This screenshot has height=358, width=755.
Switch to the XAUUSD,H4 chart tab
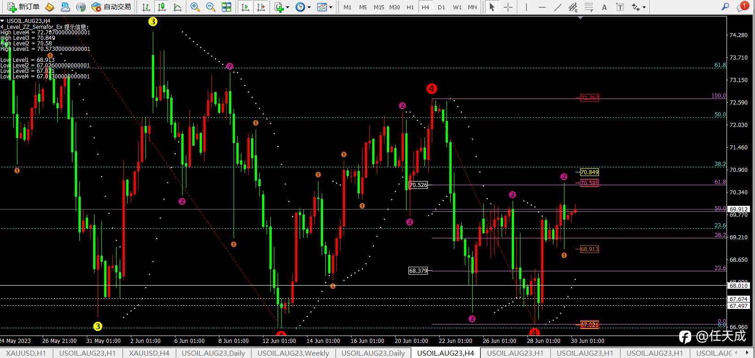click(x=149, y=353)
